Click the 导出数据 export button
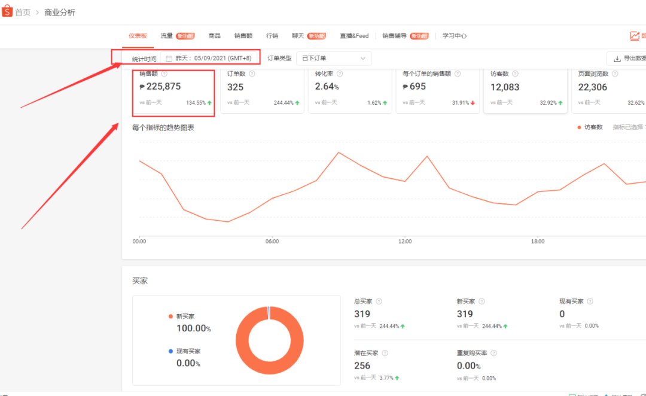 [x=631, y=58]
